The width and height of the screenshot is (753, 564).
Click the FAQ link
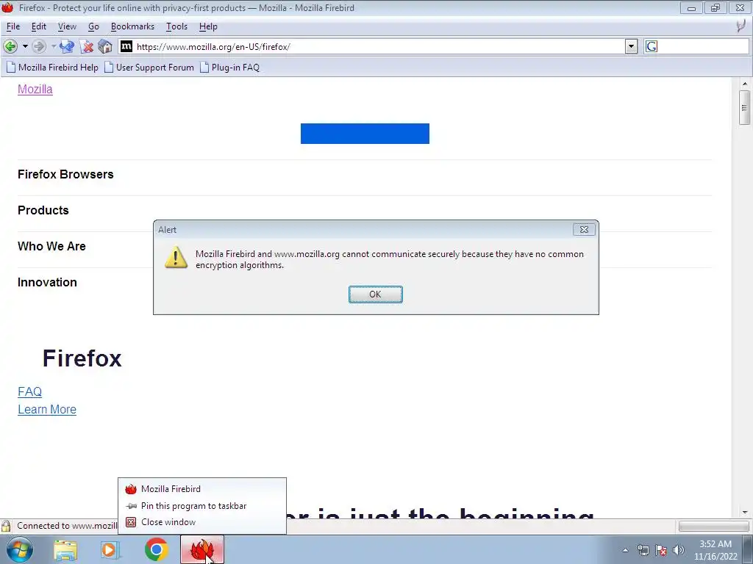point(29,392)
